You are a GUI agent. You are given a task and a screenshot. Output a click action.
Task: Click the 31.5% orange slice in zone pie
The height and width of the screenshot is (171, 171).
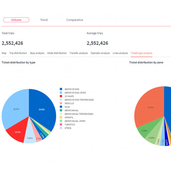click(150, 107)
